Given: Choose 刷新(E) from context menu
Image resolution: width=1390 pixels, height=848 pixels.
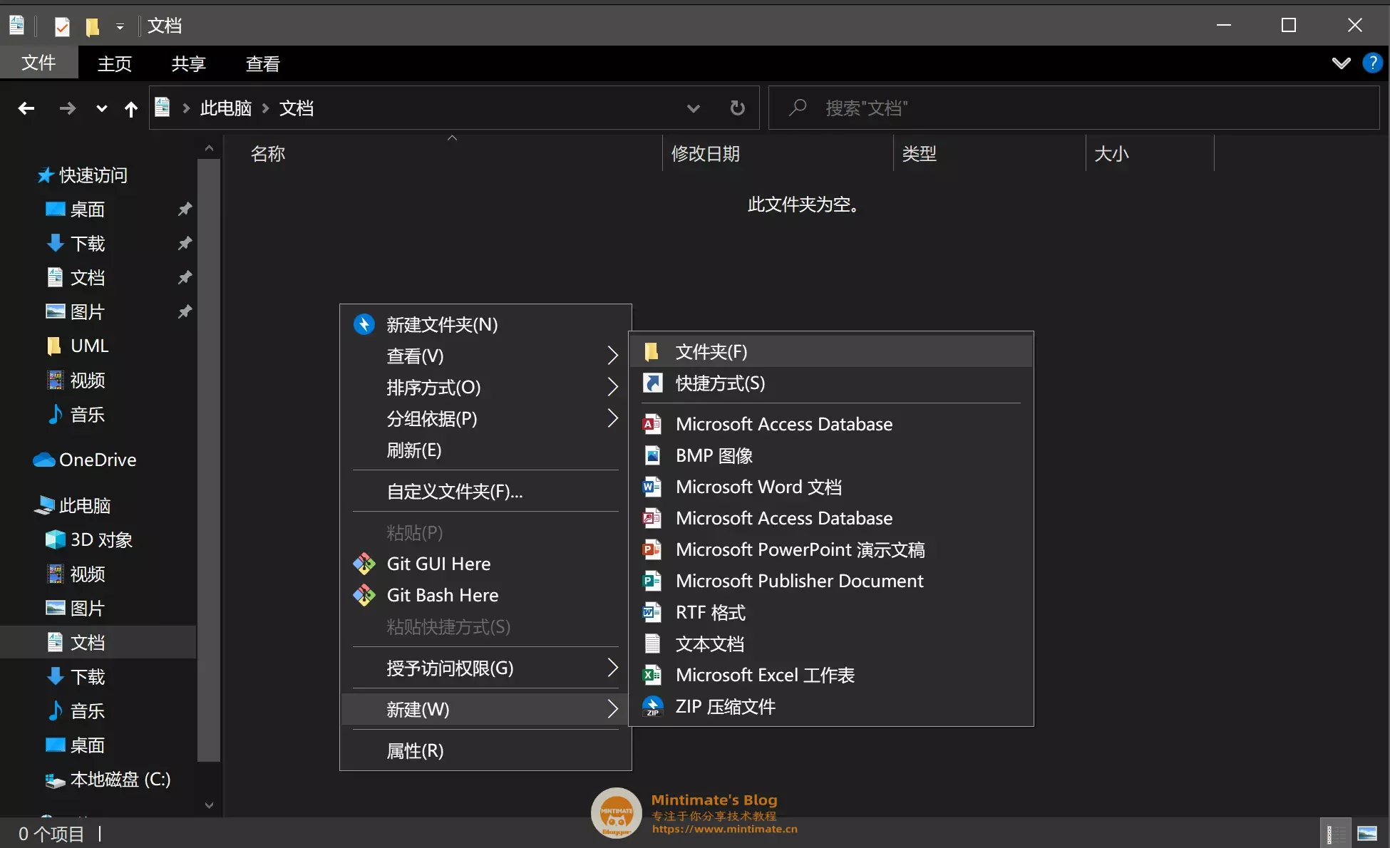Looking at the screenshot, I should [x=485, y=450].
